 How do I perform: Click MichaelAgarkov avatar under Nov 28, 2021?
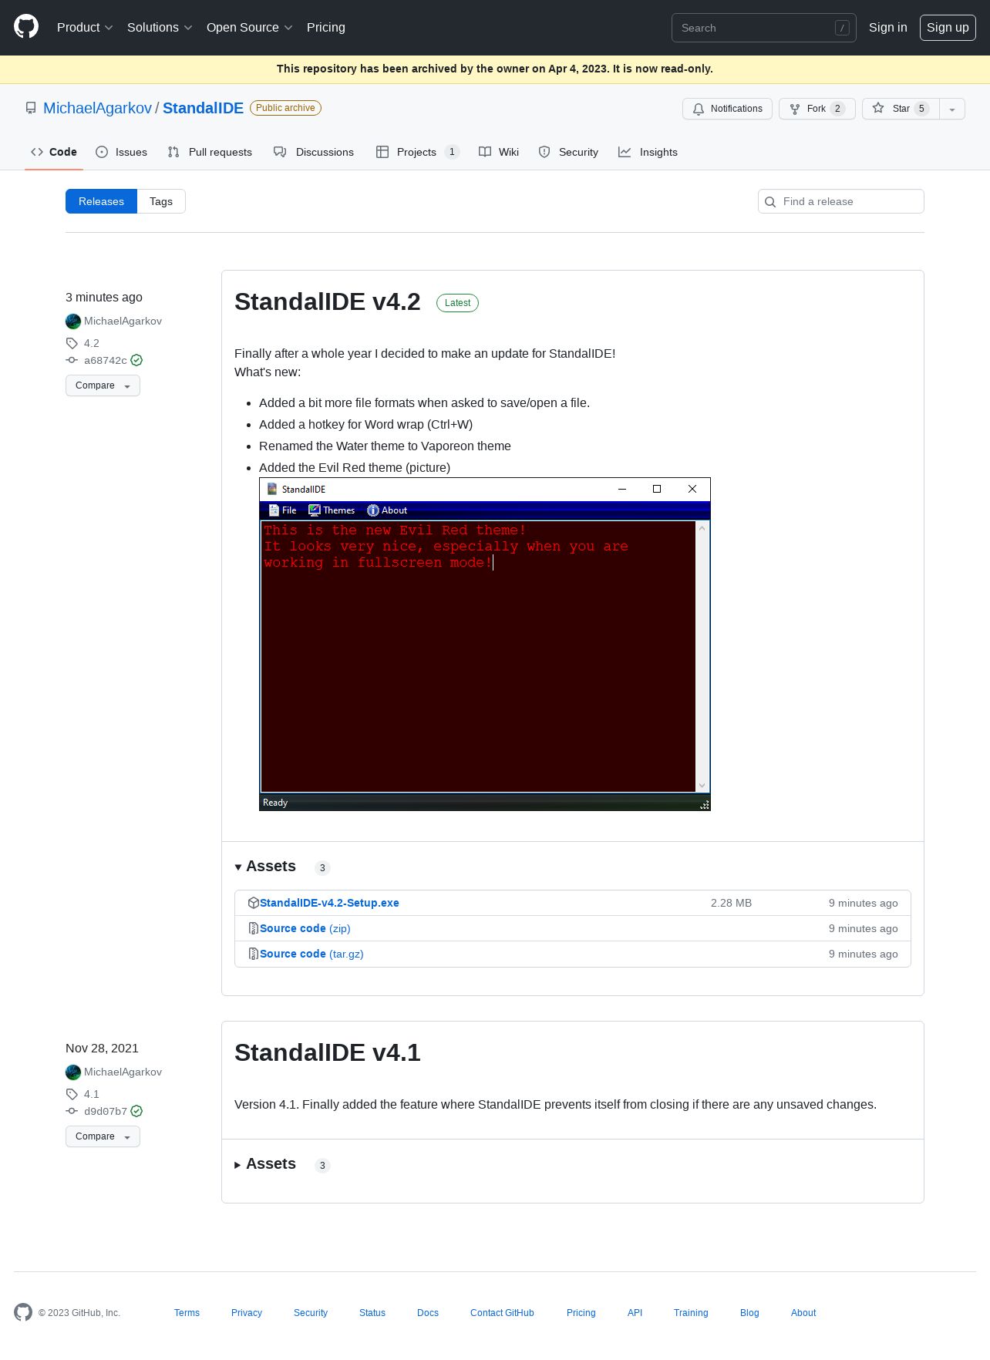(73, 1072)
